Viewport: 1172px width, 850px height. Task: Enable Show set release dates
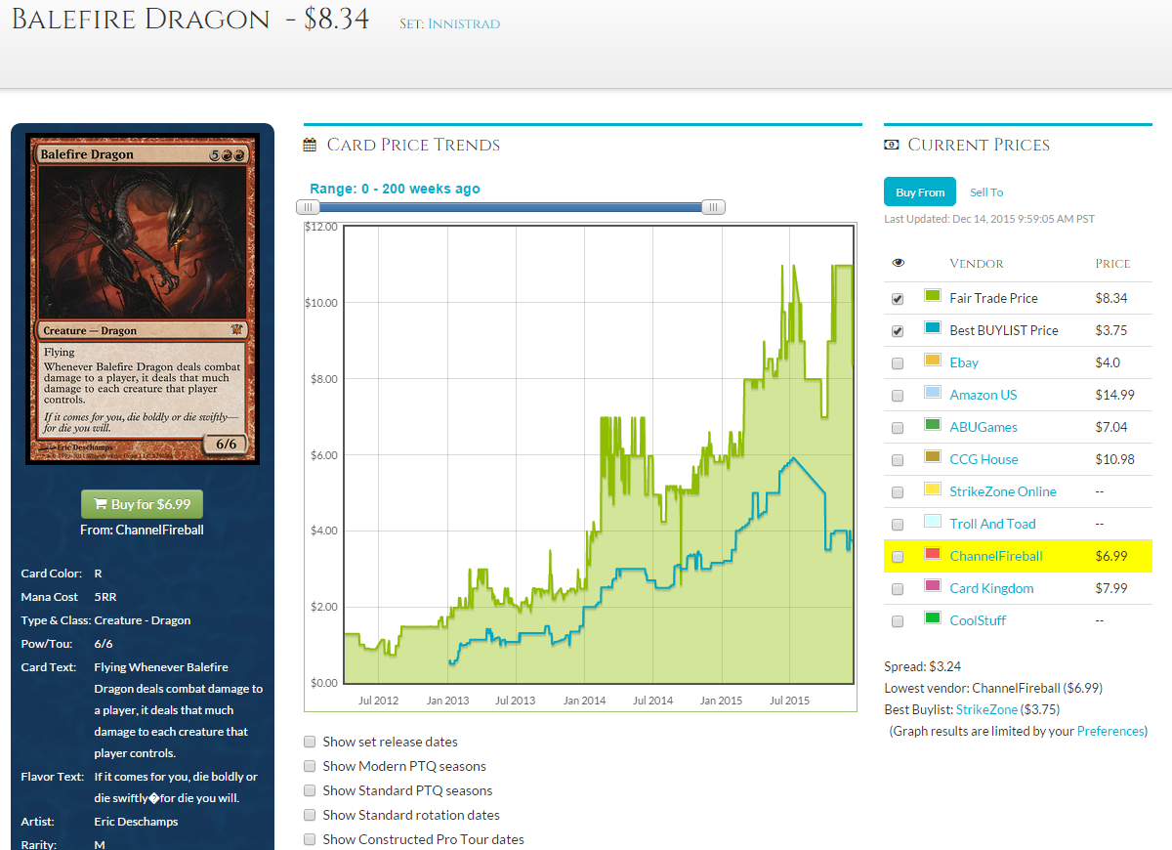310,742
